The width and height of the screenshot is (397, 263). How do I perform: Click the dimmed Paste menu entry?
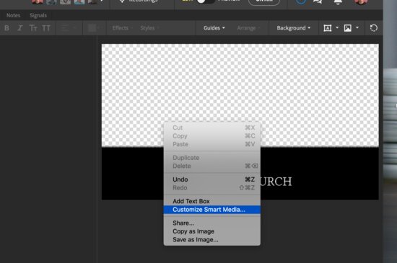click(x=212, y=144)
